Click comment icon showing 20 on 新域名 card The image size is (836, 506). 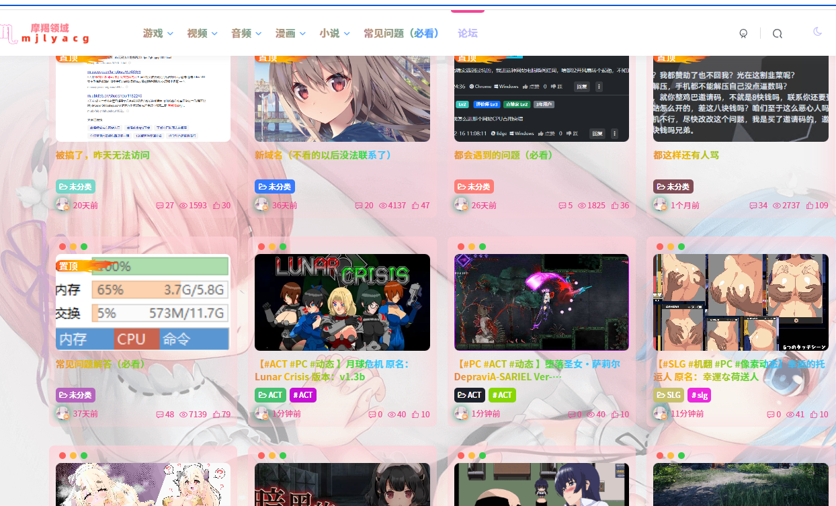[x=359, y=206]
